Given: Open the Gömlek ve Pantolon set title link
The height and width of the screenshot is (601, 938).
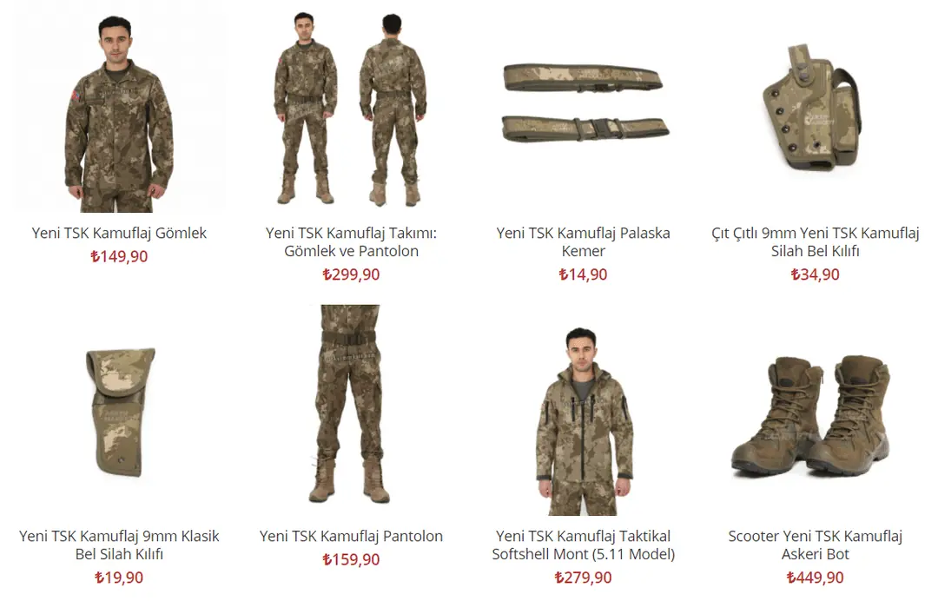Looking at the screenshot, I should pos(351,241).
